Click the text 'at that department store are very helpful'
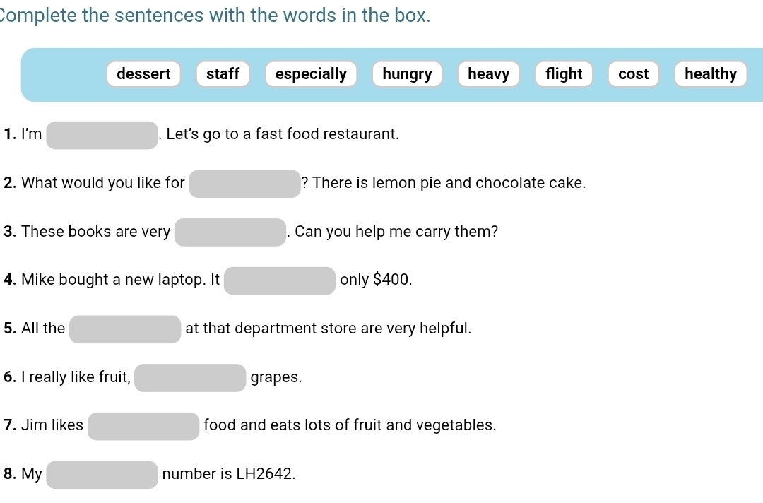 [x=328, y=329]
